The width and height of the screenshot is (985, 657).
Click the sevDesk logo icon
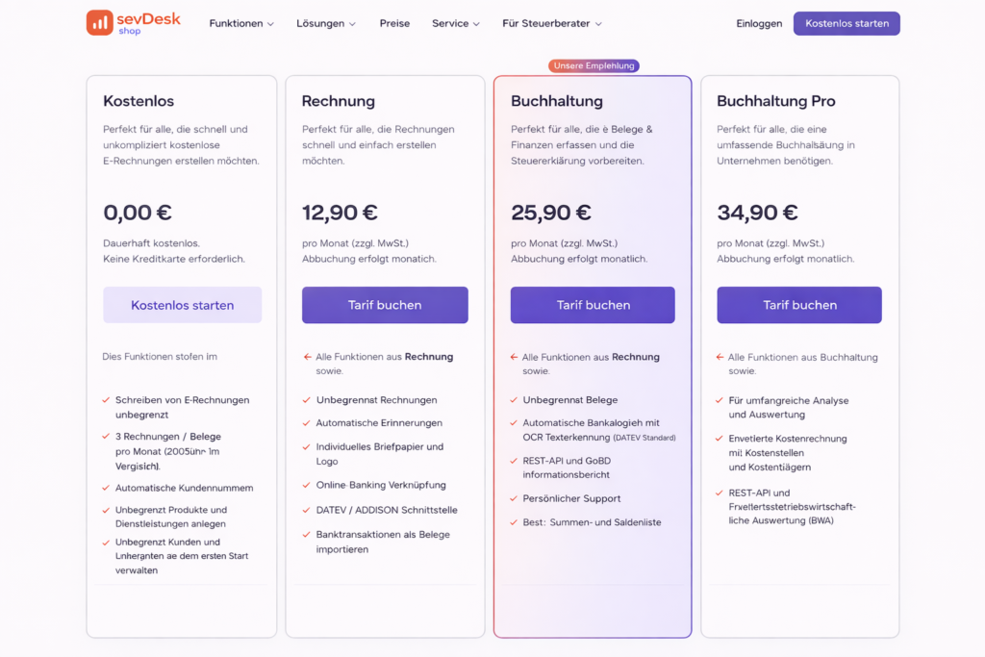[99, 23]
